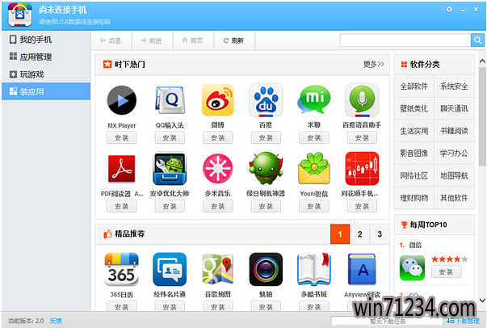
Task: Click 刷新 to refresh page
Action: (234, 40)
